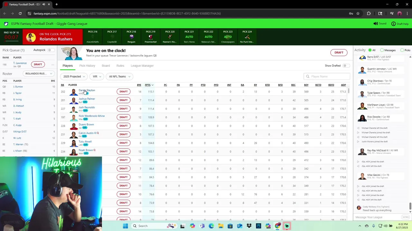Click the ESPN fantasy football logo icon
The width and height of the screenshot is (412, 231).
[x=6, y=24]
